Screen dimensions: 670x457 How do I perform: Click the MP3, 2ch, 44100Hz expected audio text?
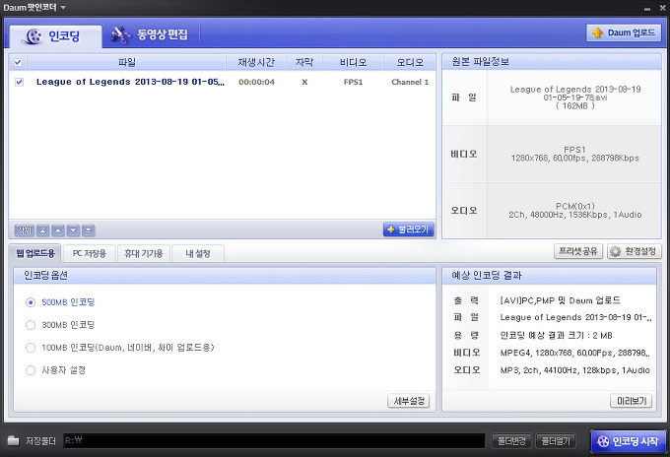(x=575, y=370)
